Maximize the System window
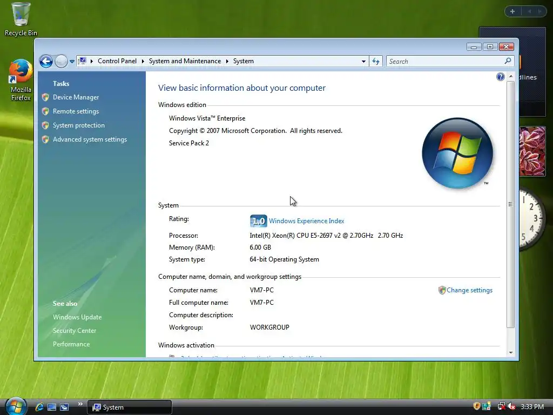553x415 pixels. coord(490,47)
